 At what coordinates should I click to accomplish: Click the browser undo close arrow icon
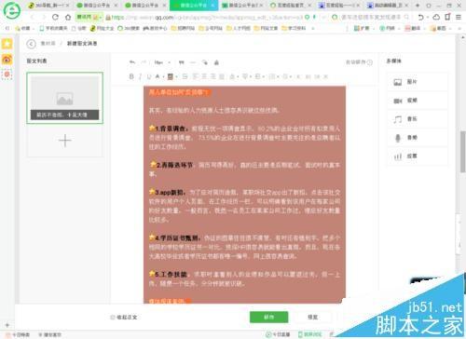coord(420,17)
